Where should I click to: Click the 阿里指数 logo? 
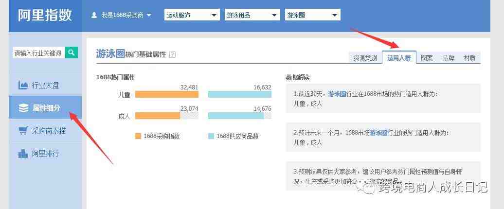click(x=45, y=15)
